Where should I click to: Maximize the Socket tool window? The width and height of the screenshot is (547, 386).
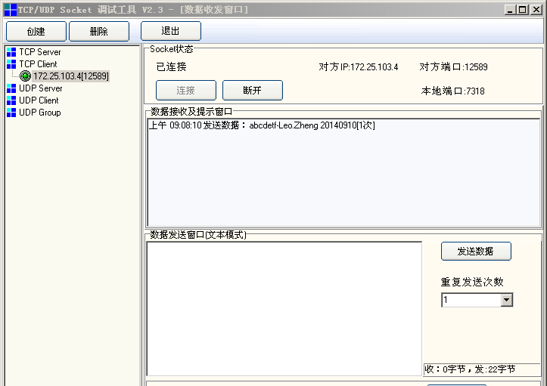click(523, 10)
